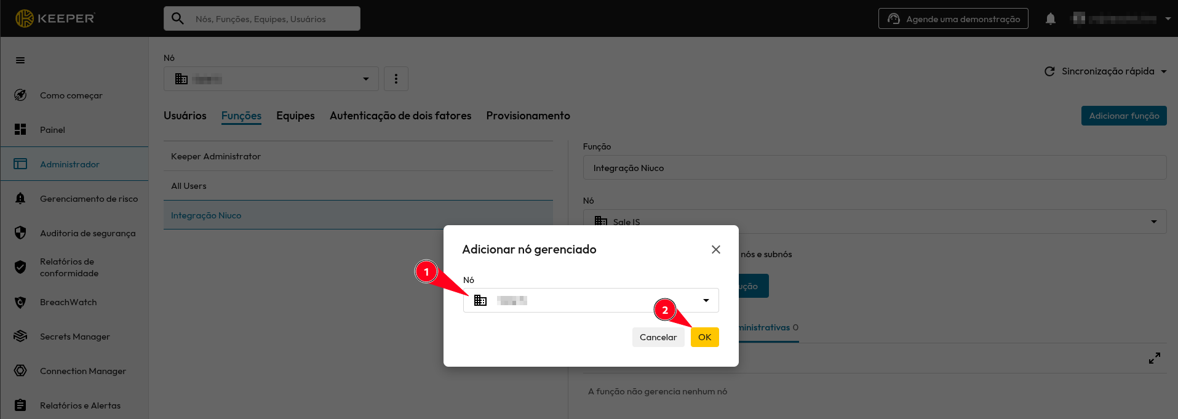Open Secrets Manager in the sidebar
1178x419 pixels.
coord(74,337)
